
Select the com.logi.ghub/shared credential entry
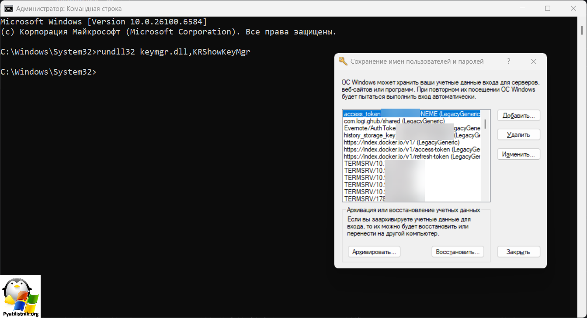pyautogui.click(x=394, y=121)
